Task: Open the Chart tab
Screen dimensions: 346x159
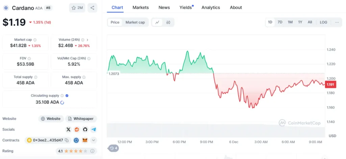Action: click(x=117, y=7)
